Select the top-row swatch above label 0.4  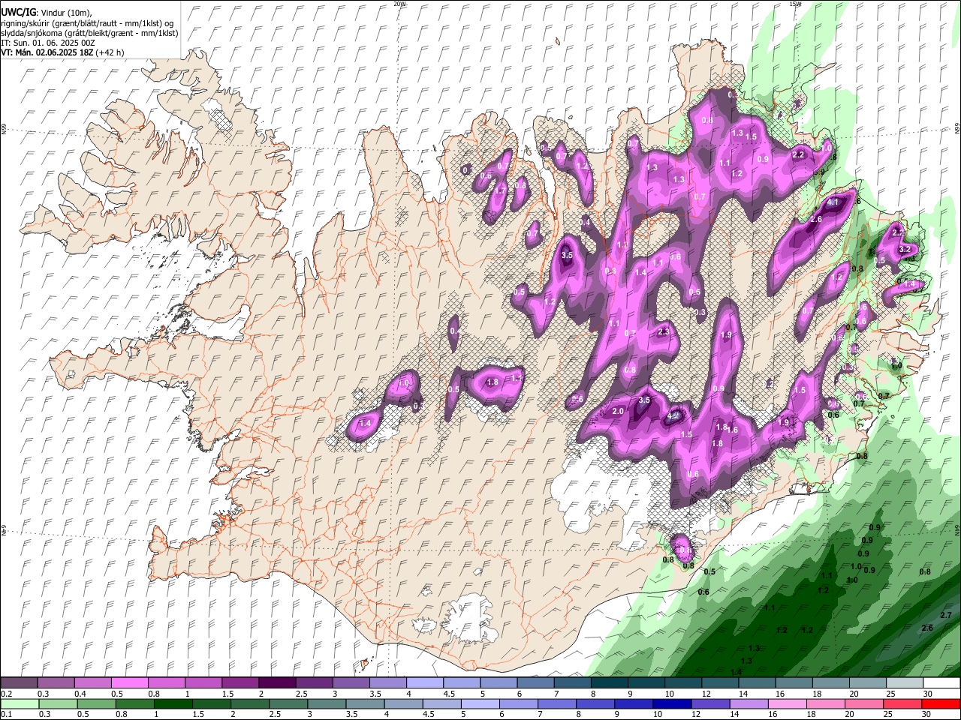92,682
